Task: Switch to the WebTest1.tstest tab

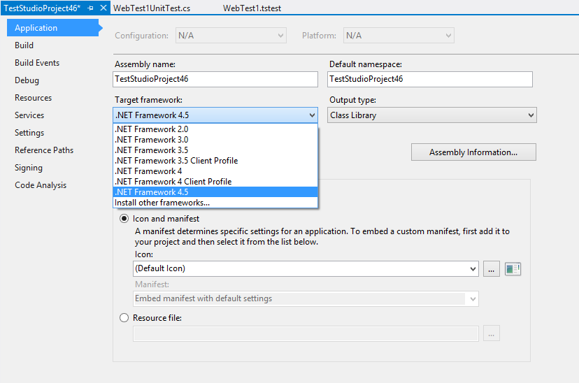Action: coord(252,8)
